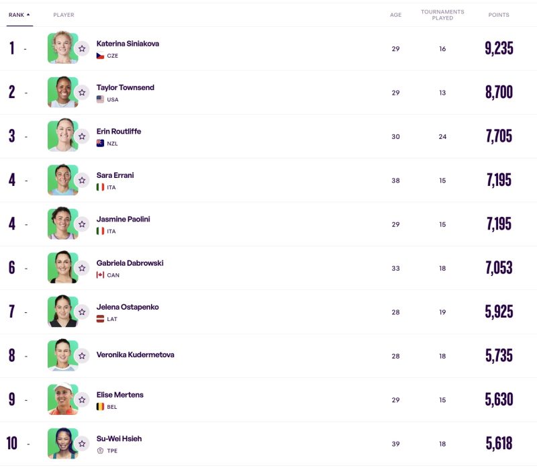Tap the star next to Su-Wei Hsieh

82,443
